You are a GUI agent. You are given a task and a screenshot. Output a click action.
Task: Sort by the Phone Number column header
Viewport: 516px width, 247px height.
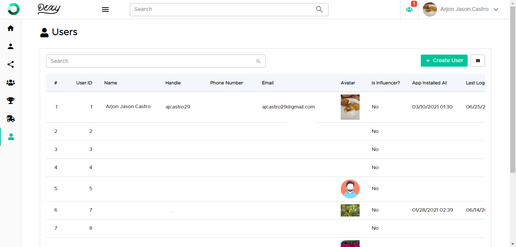point(227,83)
